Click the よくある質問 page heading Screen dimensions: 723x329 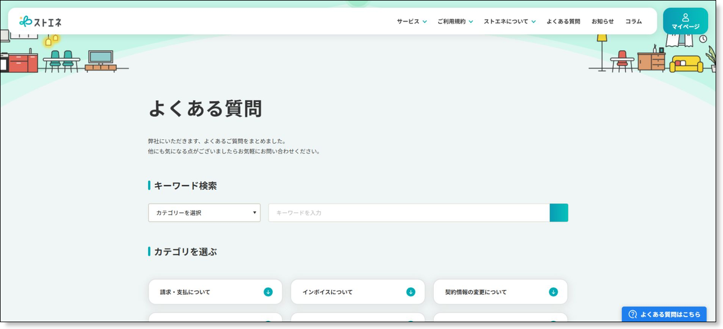pos(205,108)
